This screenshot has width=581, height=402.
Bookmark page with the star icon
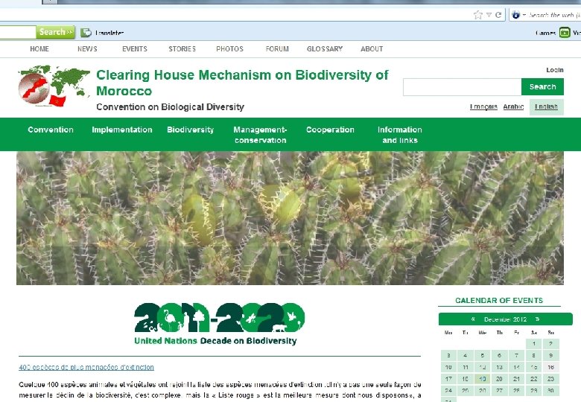tap(478, 15)
